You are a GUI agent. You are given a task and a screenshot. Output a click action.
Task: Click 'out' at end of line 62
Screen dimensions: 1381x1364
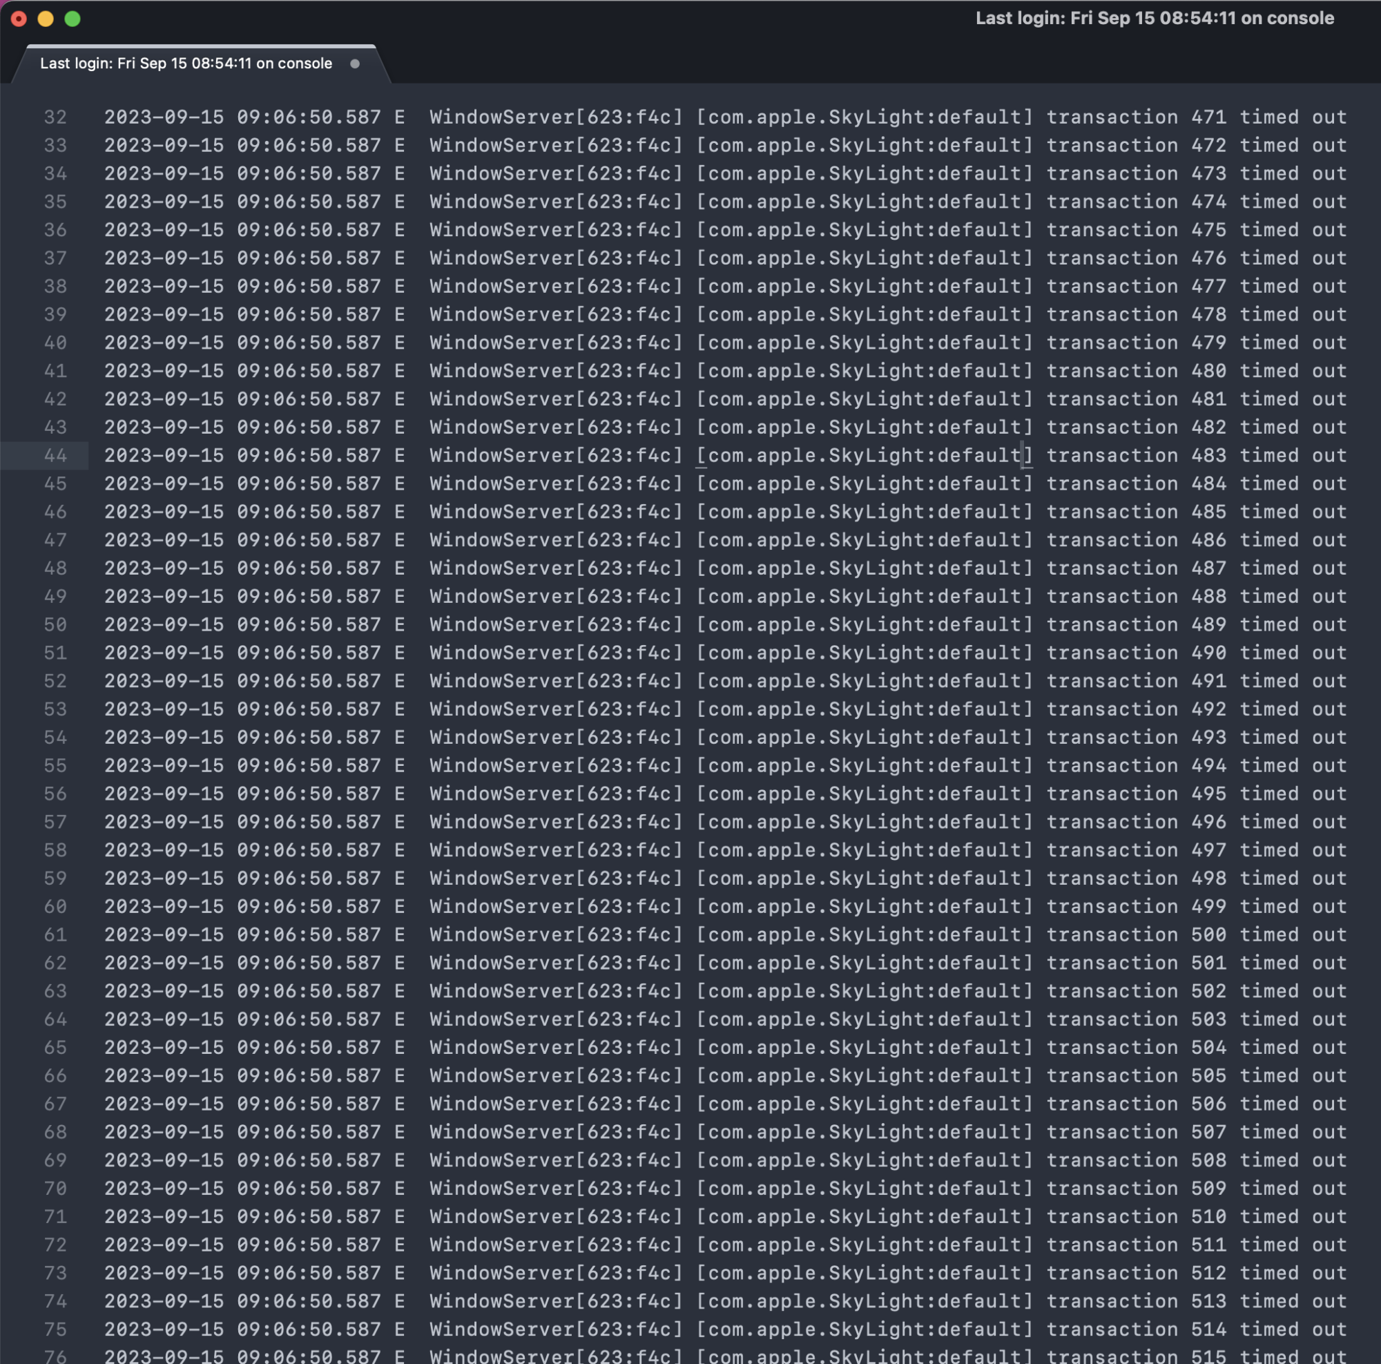pos(1329,963)
